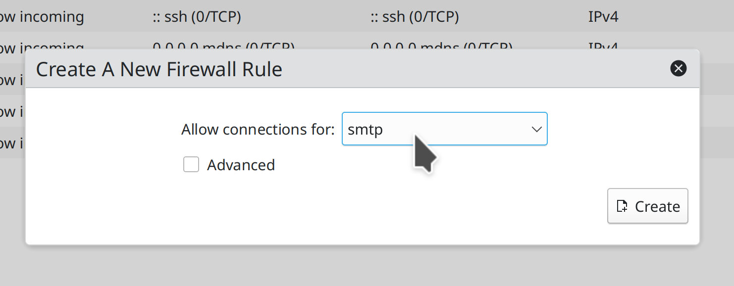Click the "Allow connections for:" label
This screenshot has width=734, height=286.
[x=258, y=130]
